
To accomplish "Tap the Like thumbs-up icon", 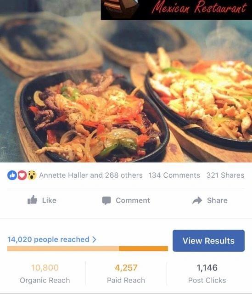I will coord(32,200).
